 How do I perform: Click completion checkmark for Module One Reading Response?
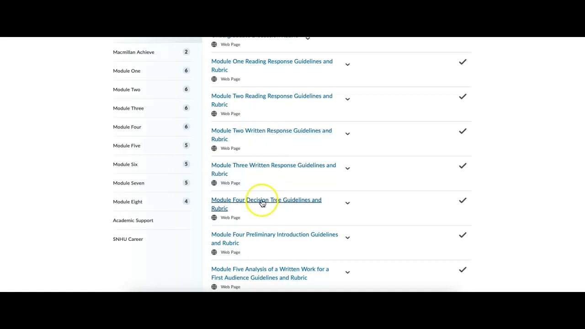(x=463, y=62)
